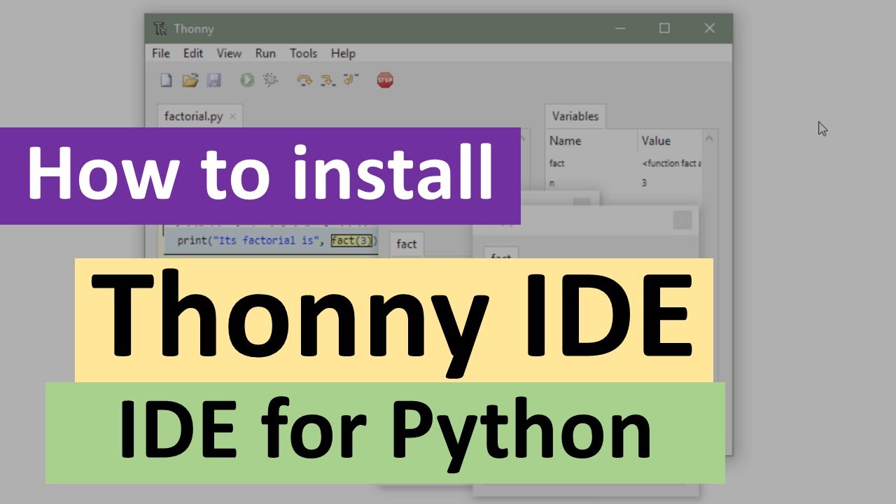This screenshot has width=896, height=504.
Task: Open the View menu
Action: pos(229,53)
